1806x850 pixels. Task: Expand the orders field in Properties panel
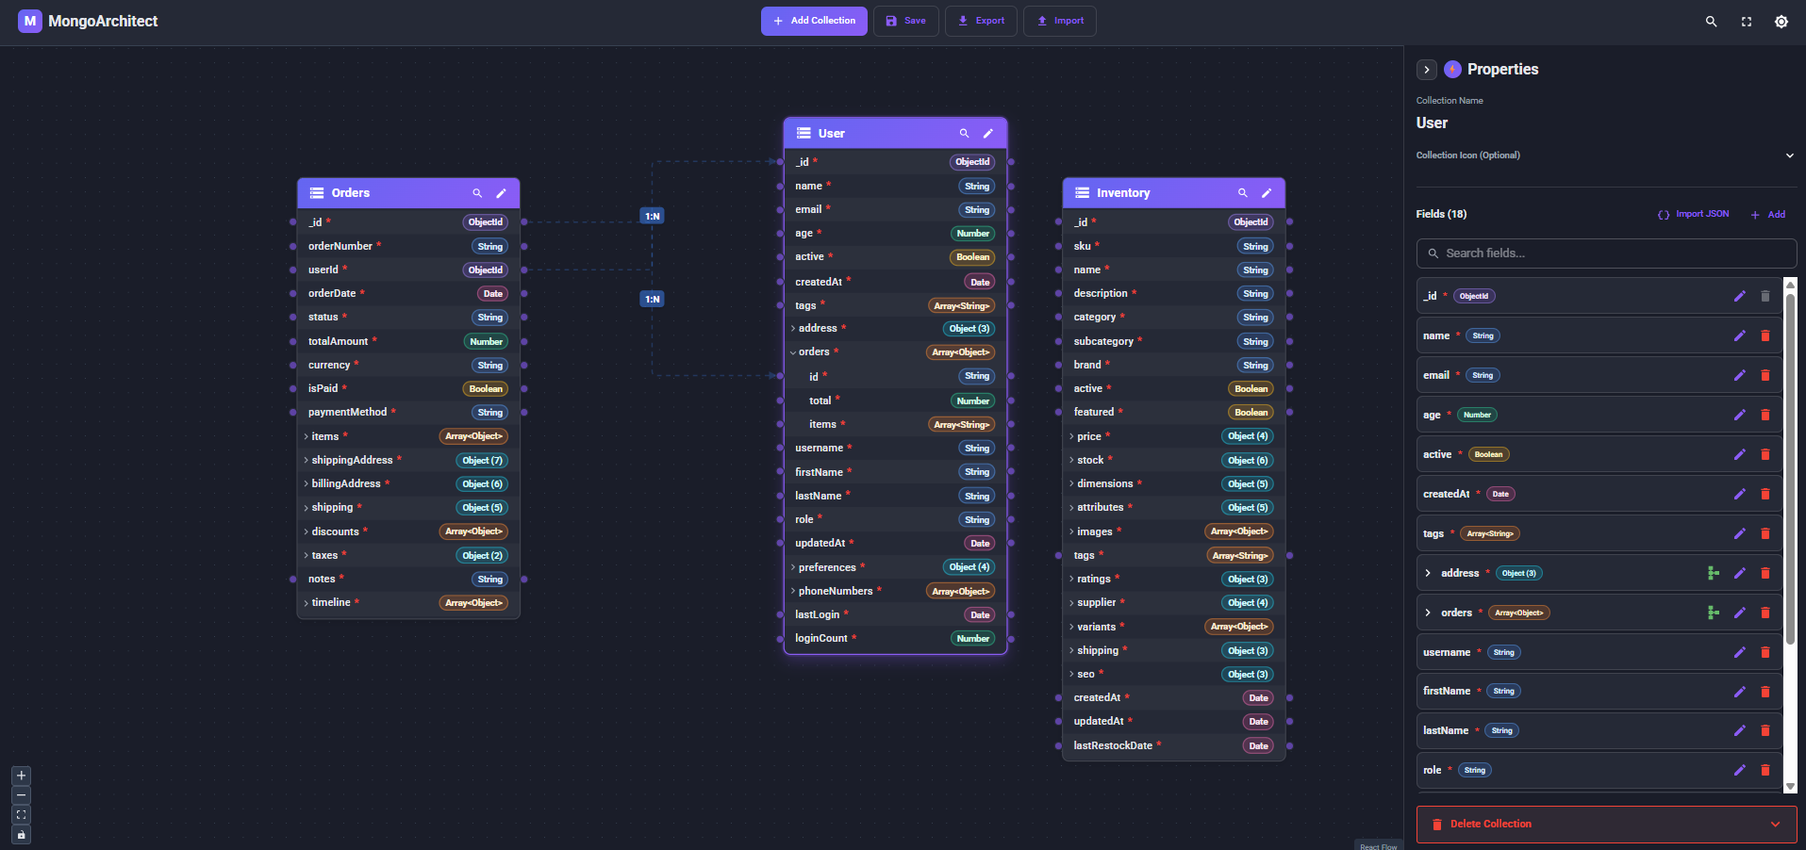1428,613
